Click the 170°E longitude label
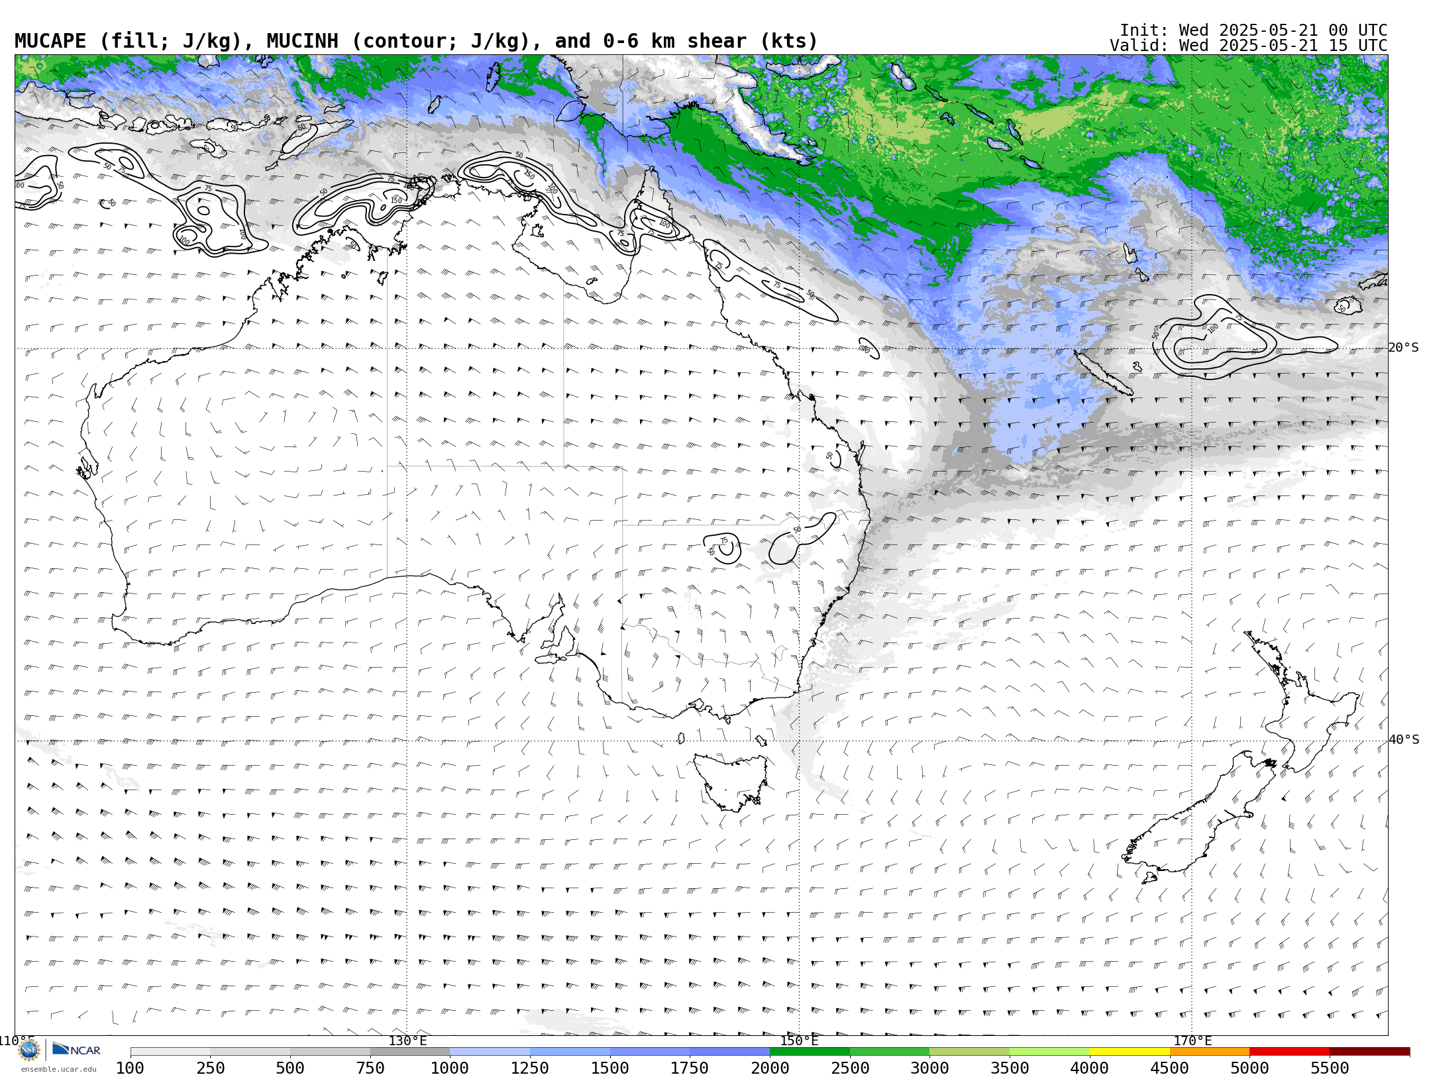 (1192, 1041)
